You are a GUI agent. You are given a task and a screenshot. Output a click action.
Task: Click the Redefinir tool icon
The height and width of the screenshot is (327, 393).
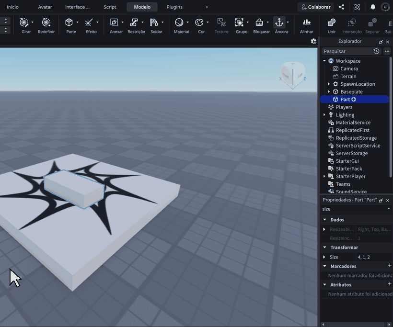46,23
